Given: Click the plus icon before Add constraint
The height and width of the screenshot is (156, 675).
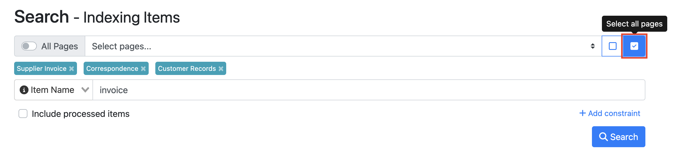Looking at the screenshot, I should click(x=583, y=113).
